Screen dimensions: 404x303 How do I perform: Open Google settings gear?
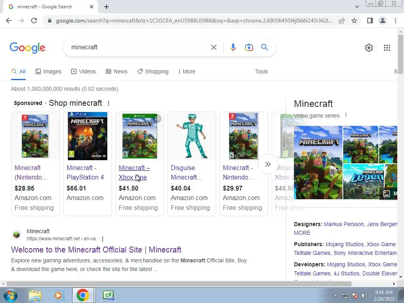click(x=369, y=48)
